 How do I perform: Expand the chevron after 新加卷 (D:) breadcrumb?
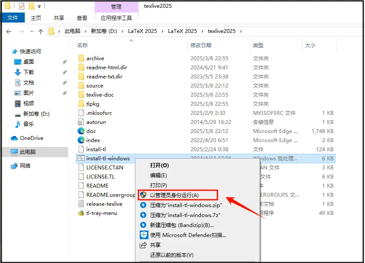(x=122, y=31)
